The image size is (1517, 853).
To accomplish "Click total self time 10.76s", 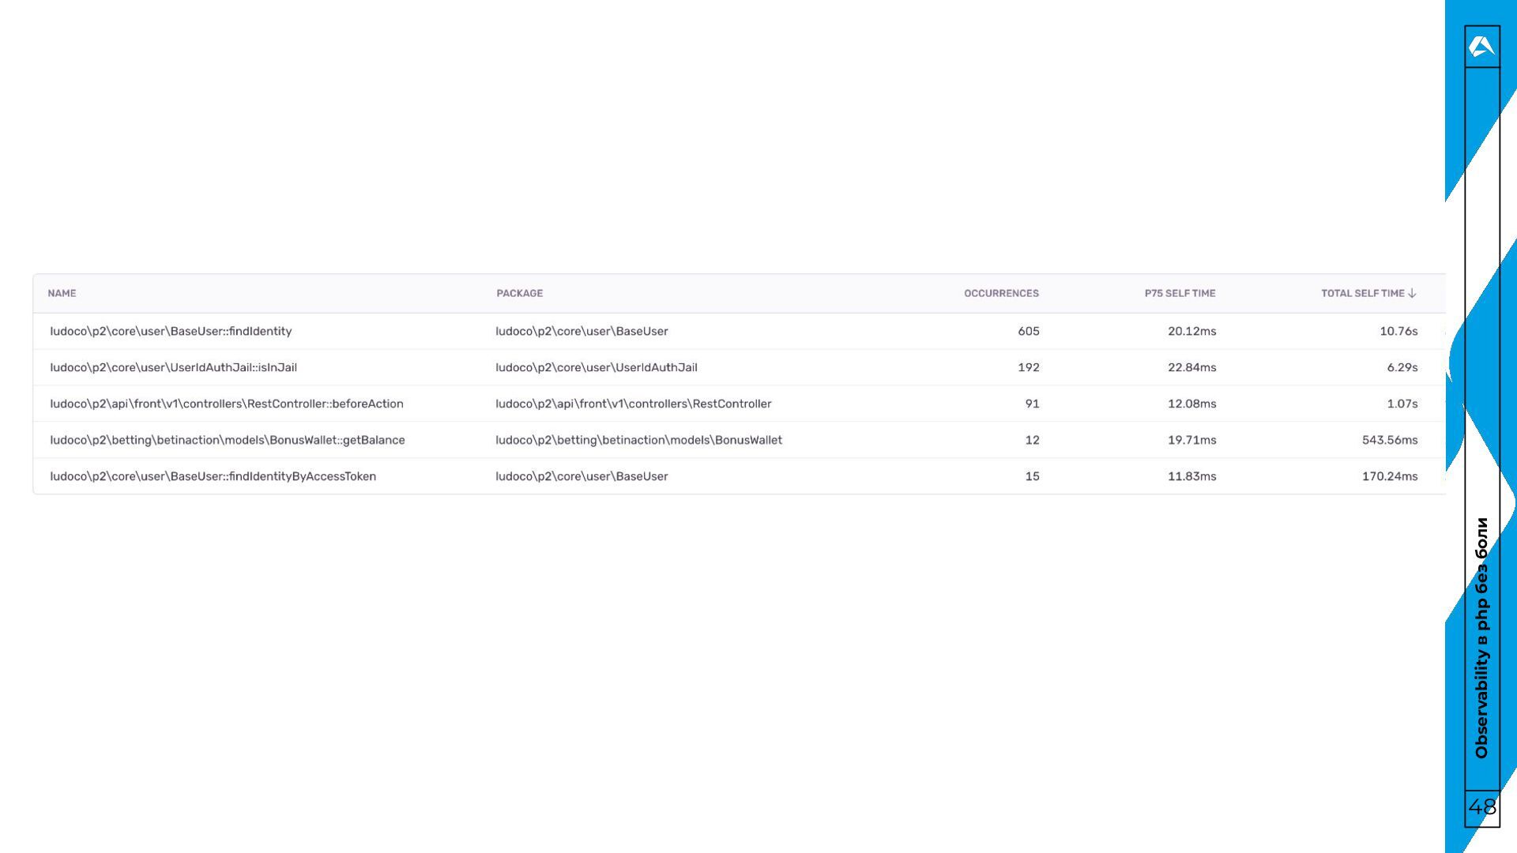I will pyautogui.click(x=1398, y=331).
